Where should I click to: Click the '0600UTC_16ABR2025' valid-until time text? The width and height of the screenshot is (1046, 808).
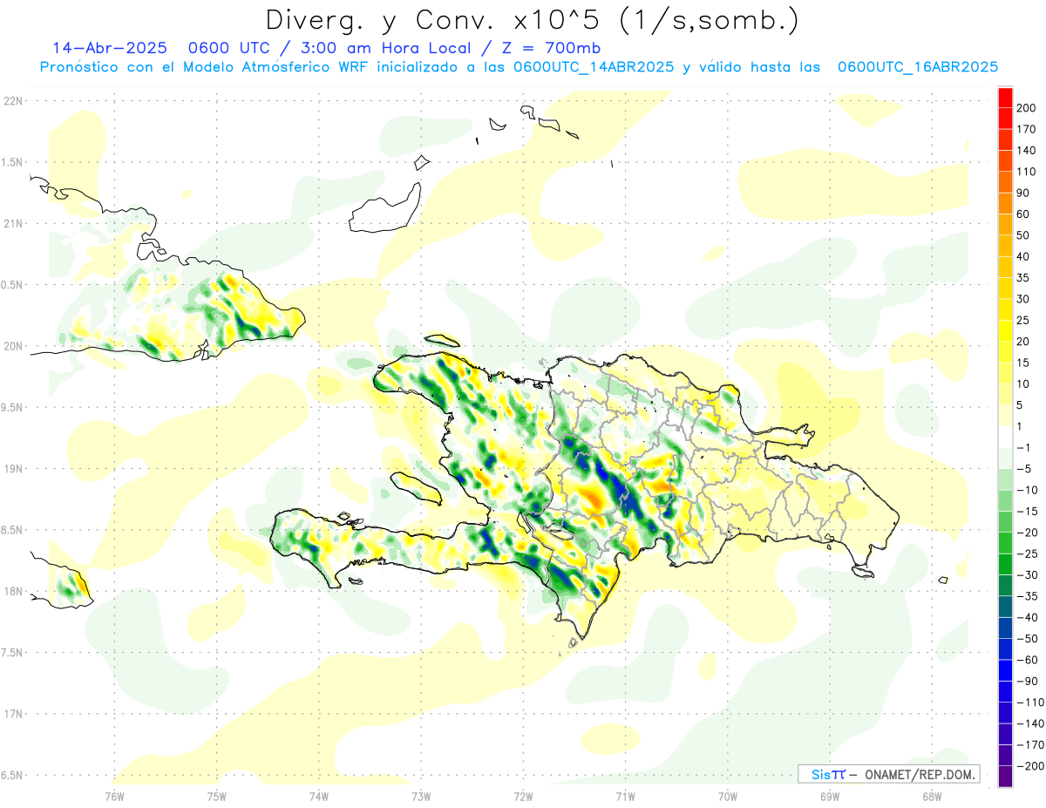coord(918,67)
